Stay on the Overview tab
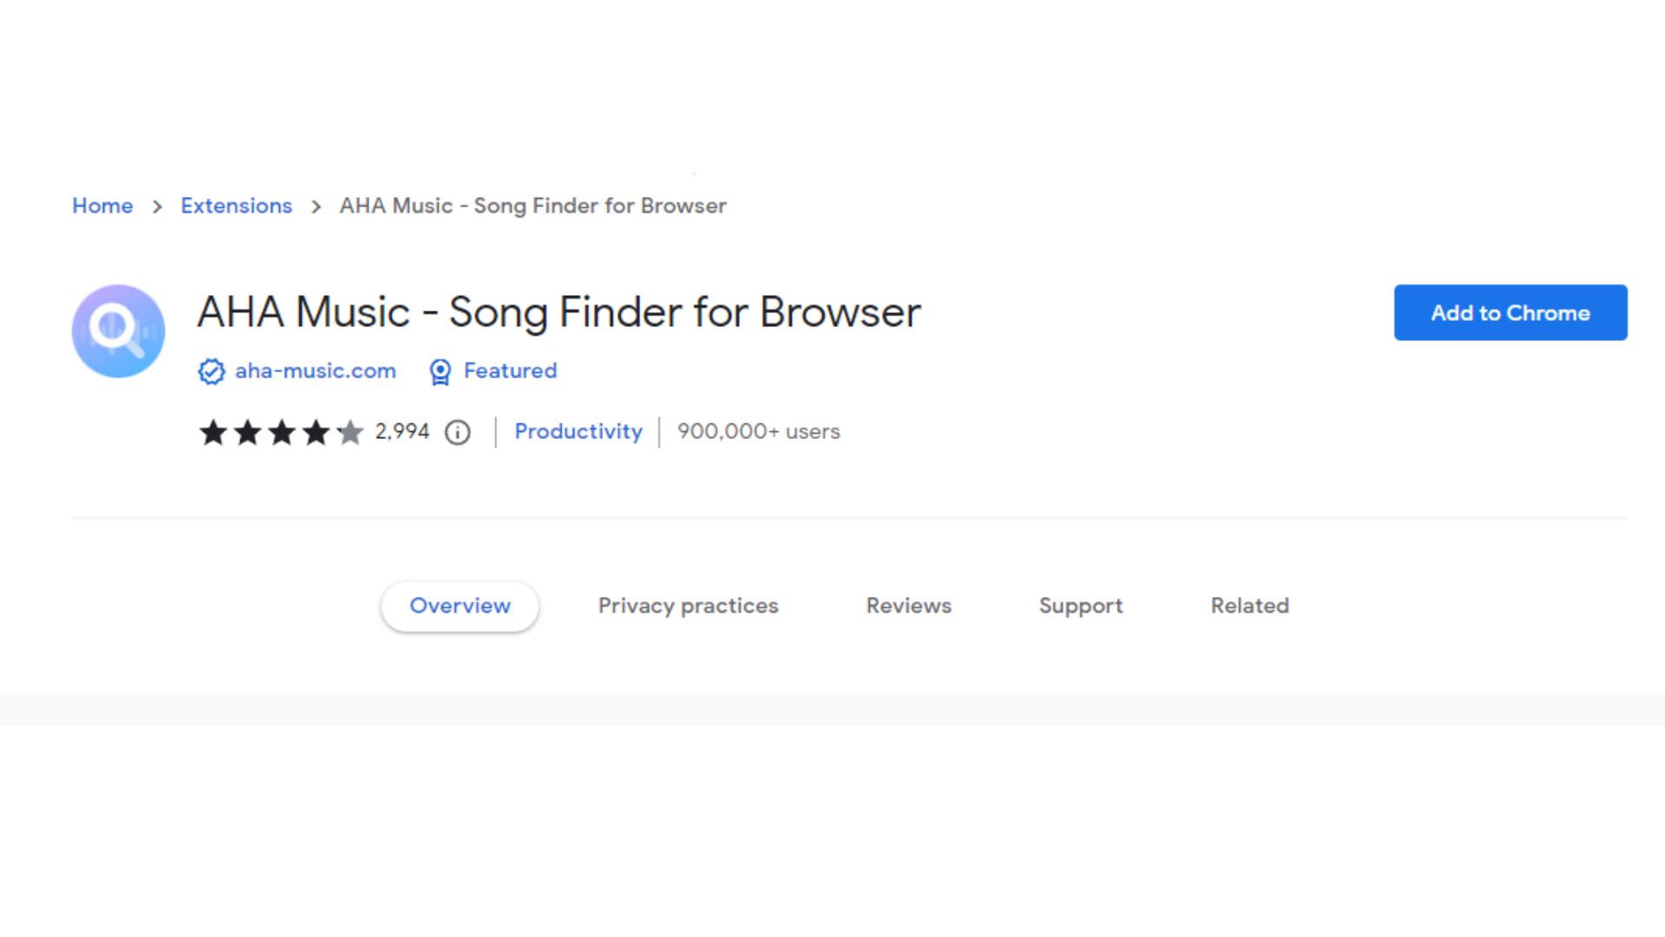The width and height of the screenshot is (1665, 937). click(x=459, y=606)
